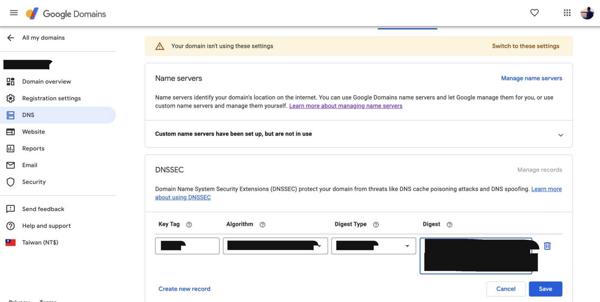This screenshot has width=600, height=302.
Task: Go back to All my domains
Action: click(x=11, y=38)
